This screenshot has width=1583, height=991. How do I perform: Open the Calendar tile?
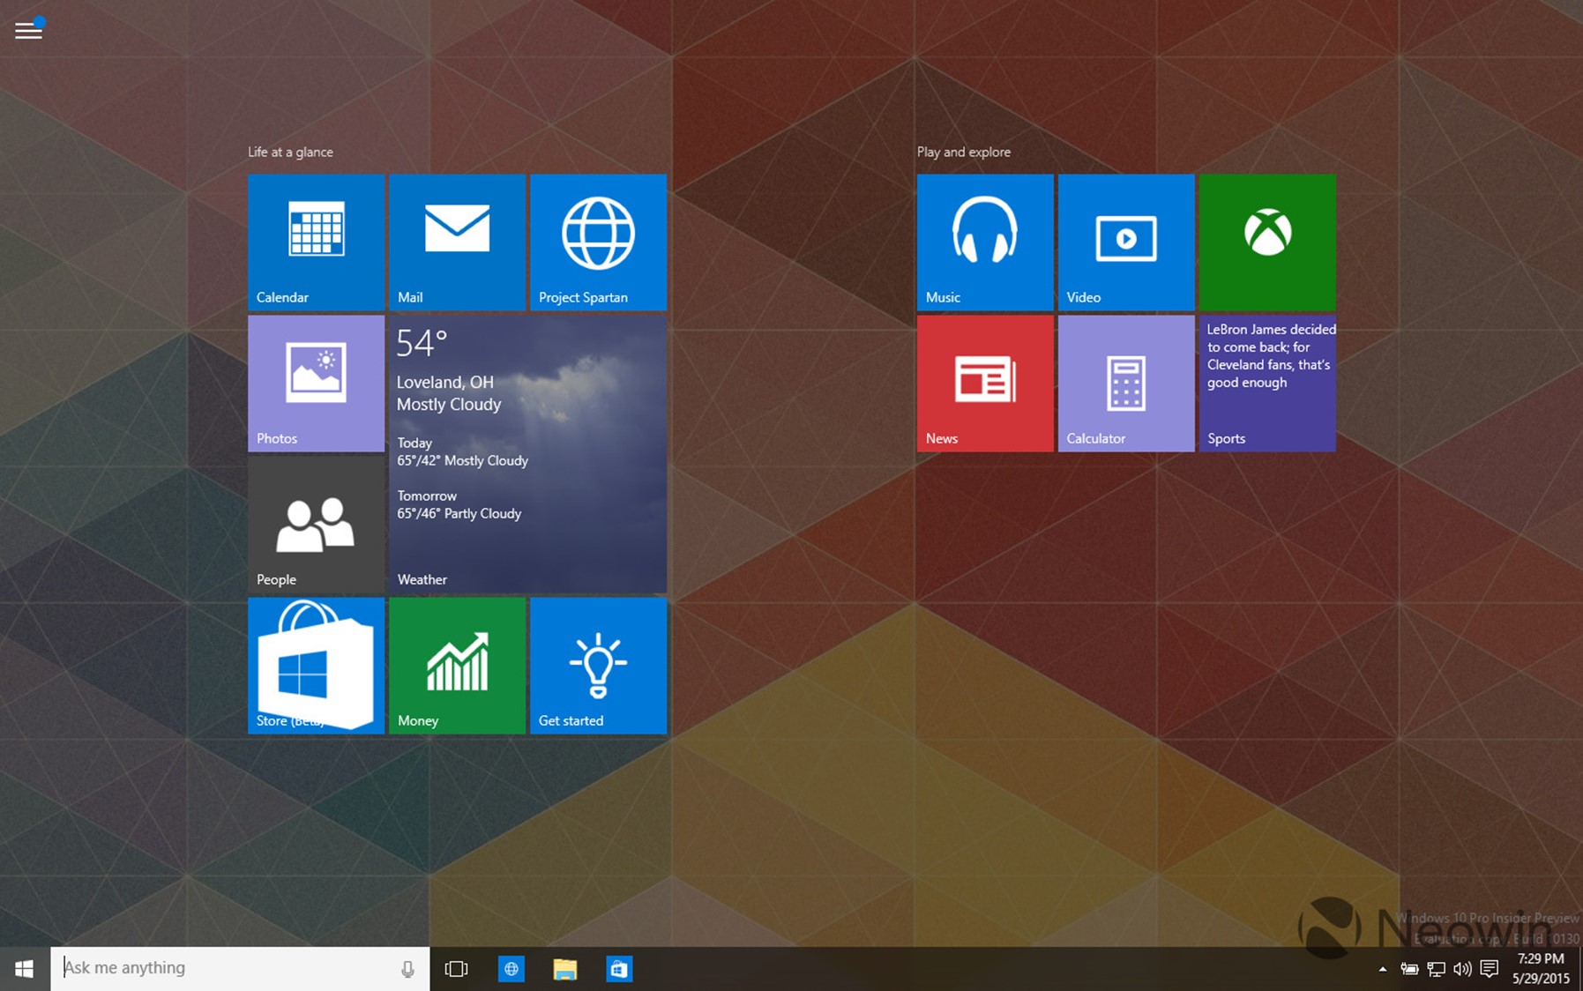coord(316,242)
